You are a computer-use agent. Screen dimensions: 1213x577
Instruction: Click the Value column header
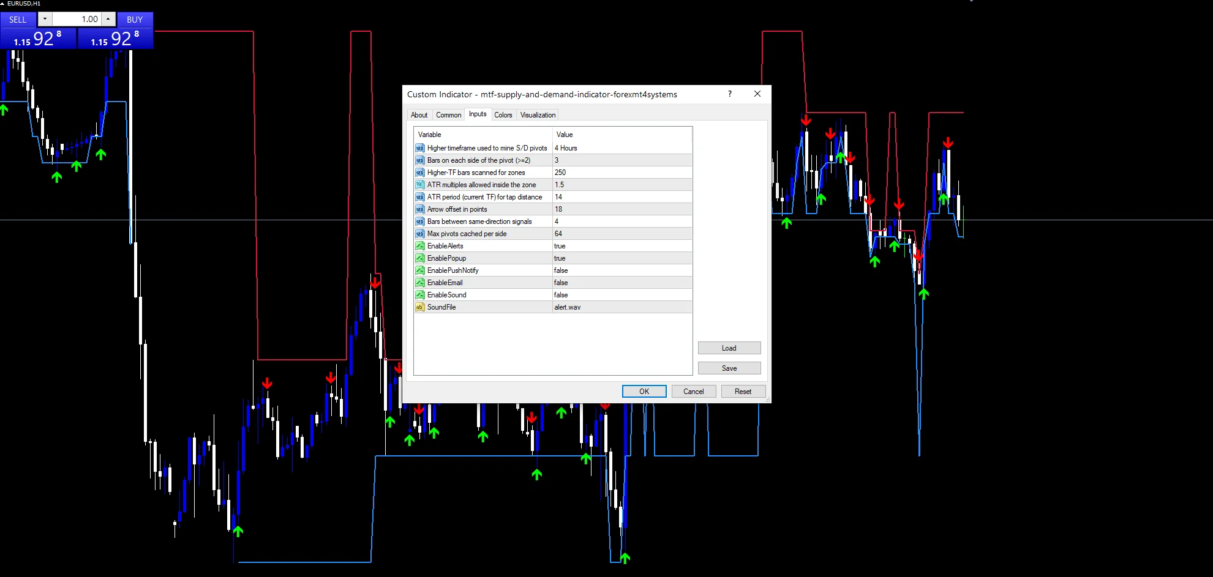pyautogui.click(x=622, y=135)
